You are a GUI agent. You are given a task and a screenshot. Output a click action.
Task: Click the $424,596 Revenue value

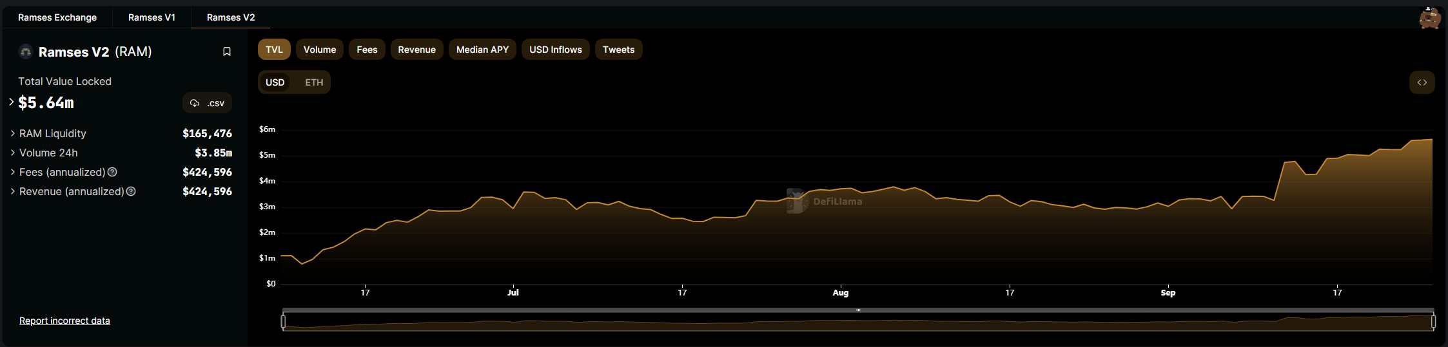click(207, 191)
